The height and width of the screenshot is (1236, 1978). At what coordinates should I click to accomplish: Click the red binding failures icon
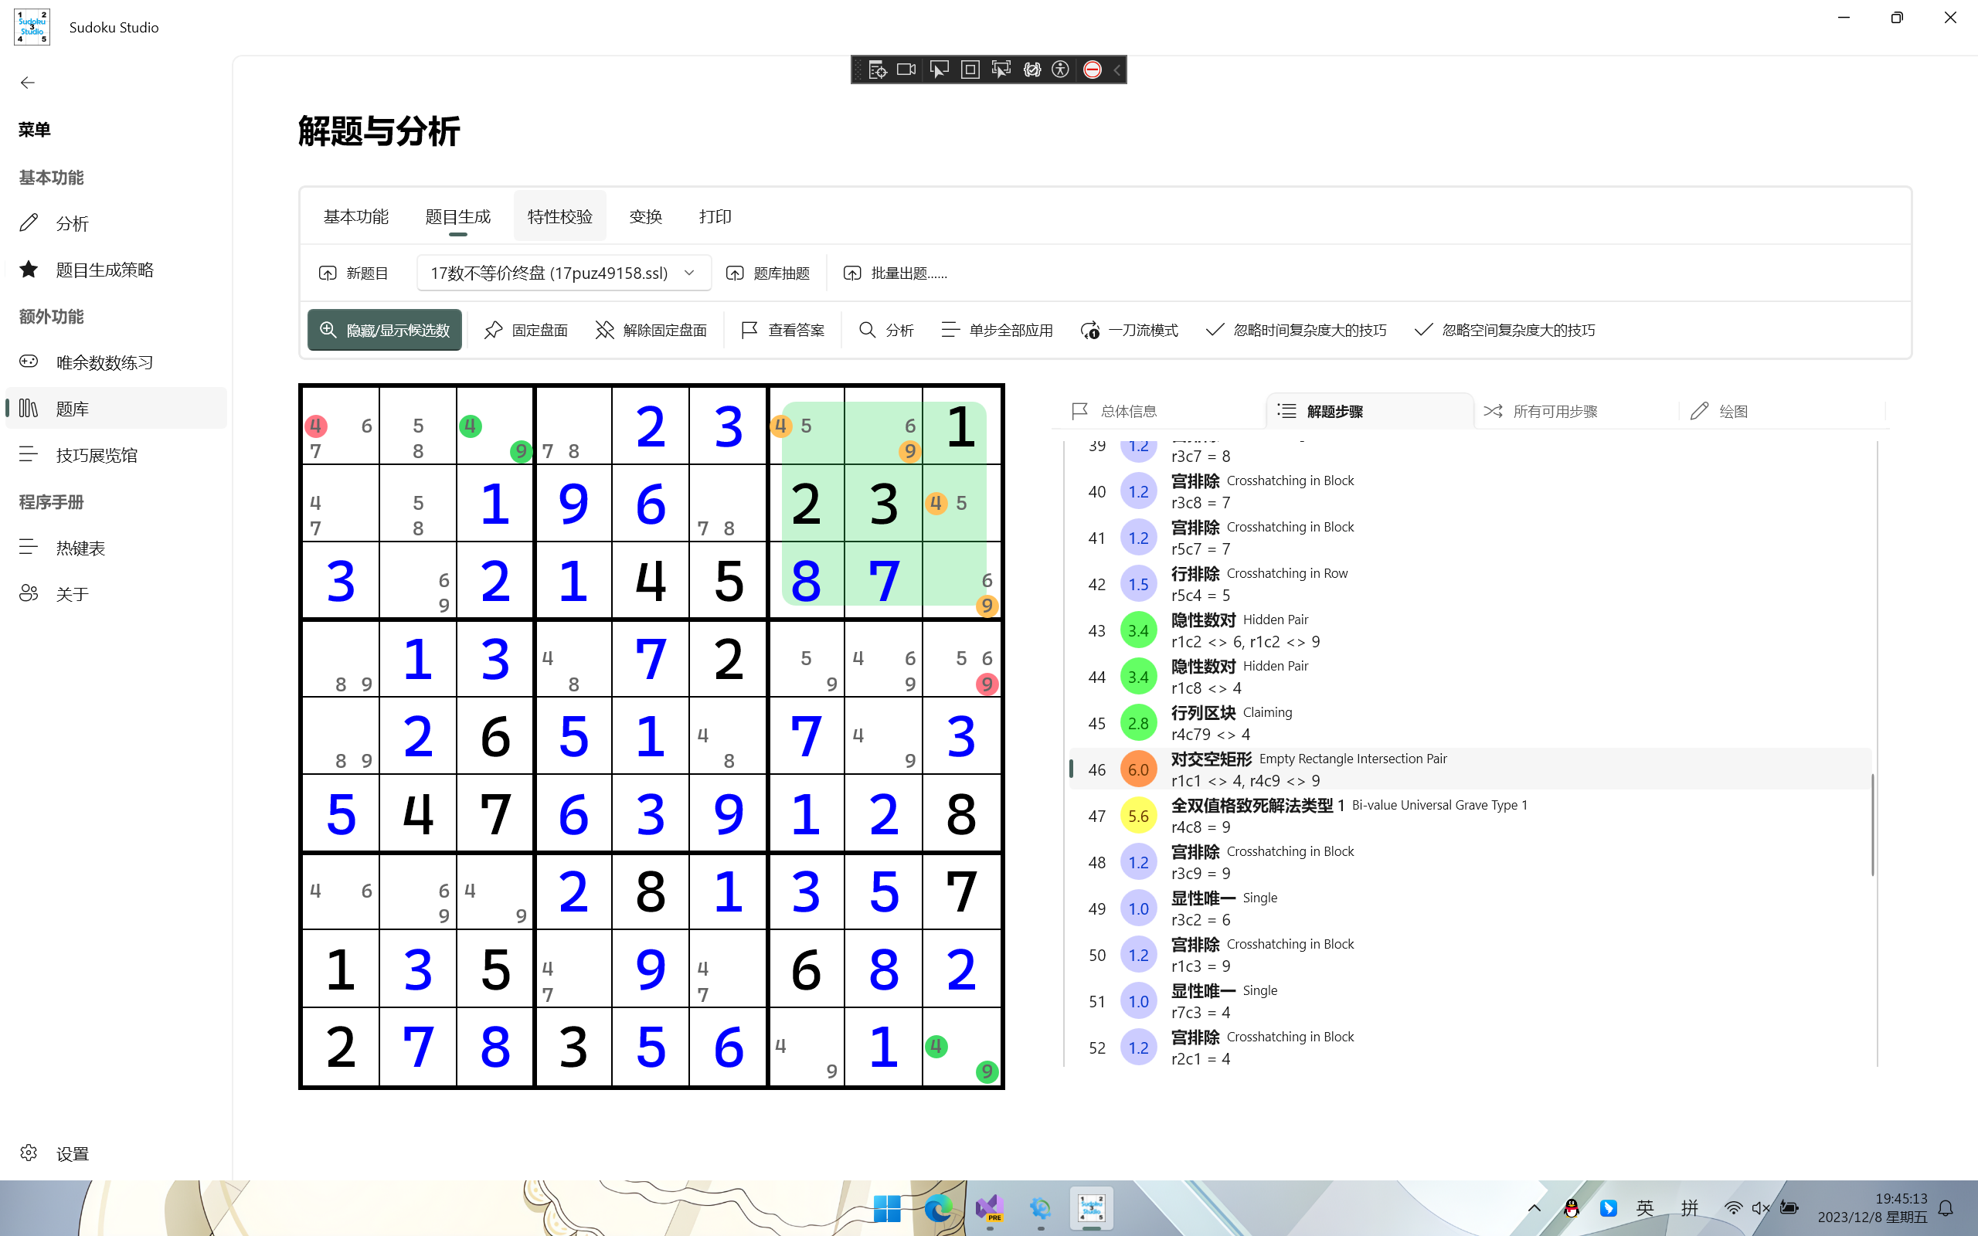[1093, 70]
